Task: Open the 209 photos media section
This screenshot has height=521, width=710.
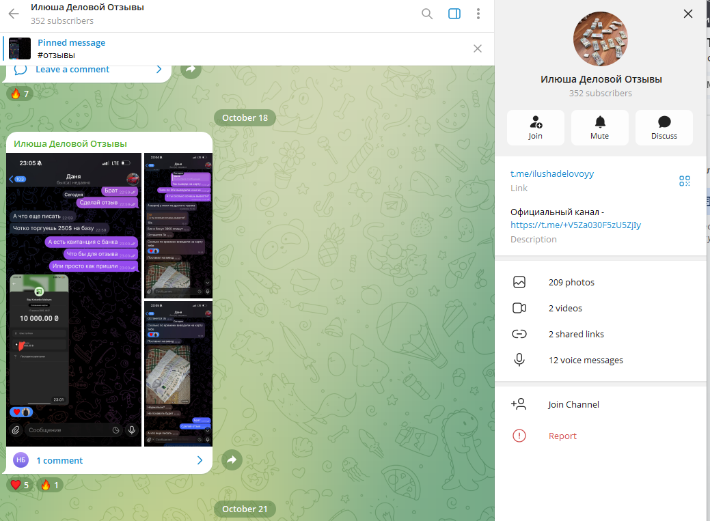Action: pos(571,282)
